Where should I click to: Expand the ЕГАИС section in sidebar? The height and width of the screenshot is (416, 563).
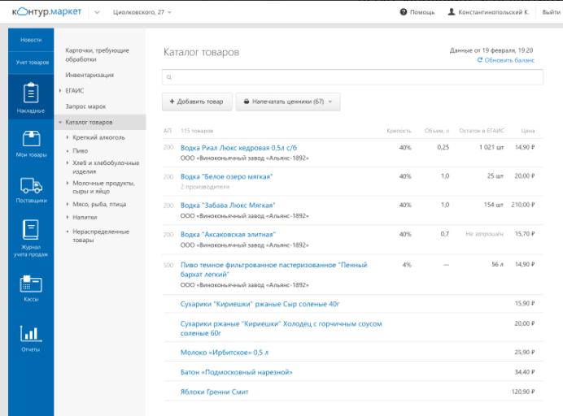coord(60,90)
